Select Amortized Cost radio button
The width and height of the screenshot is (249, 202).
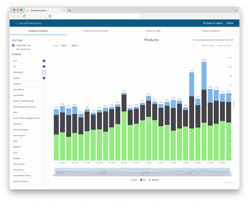(13, 49)
